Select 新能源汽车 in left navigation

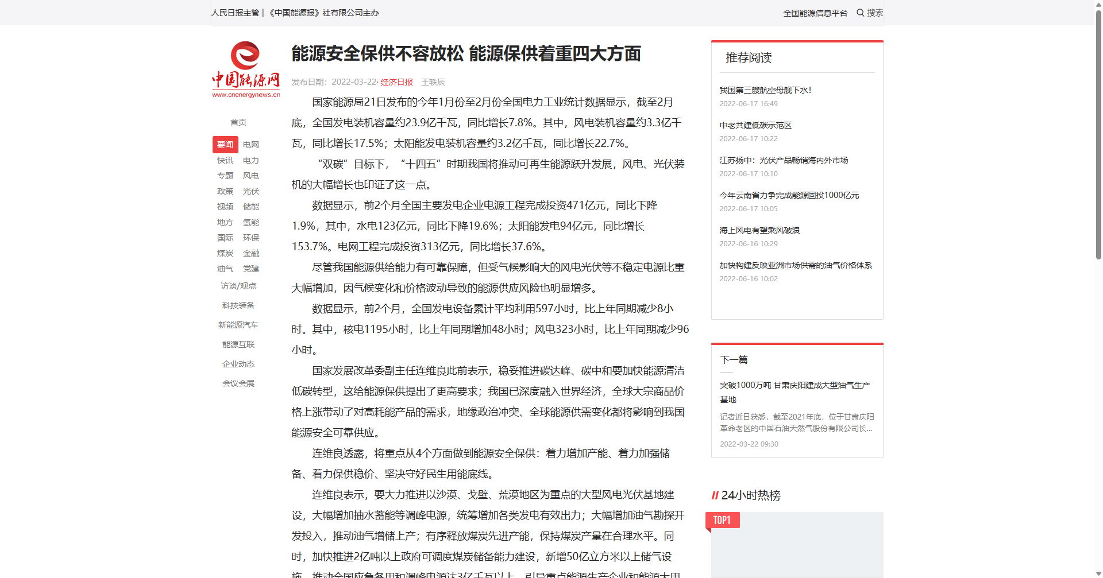(238, 325)
